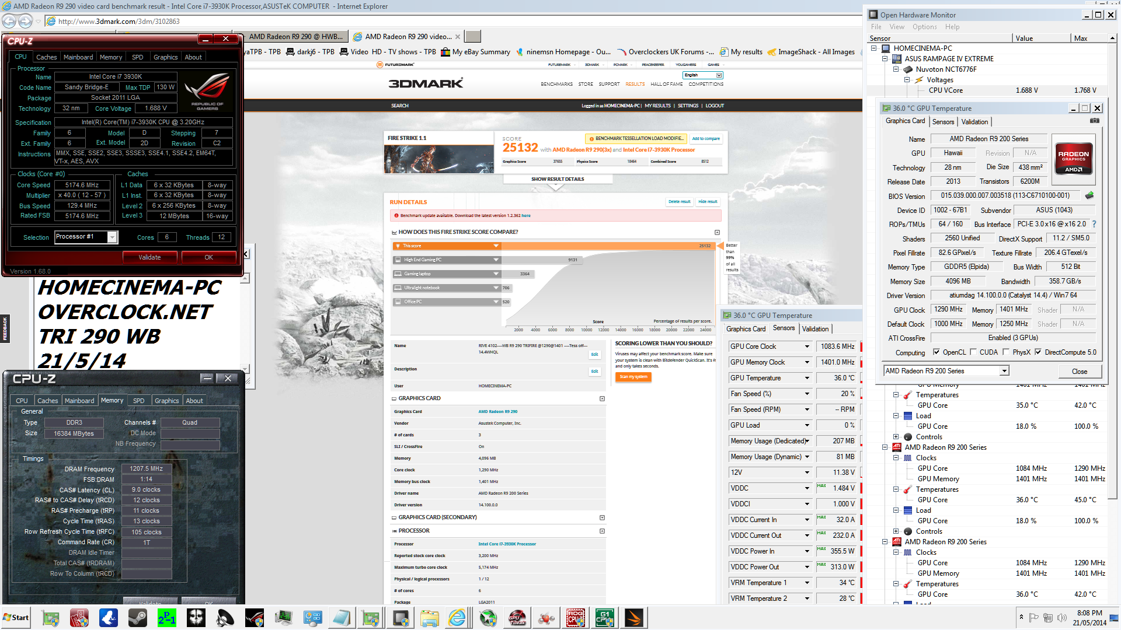Viewport: 1121px width, 630px height.
Task: Click Validate button in red CPU-Z
Action: point(149,257)
